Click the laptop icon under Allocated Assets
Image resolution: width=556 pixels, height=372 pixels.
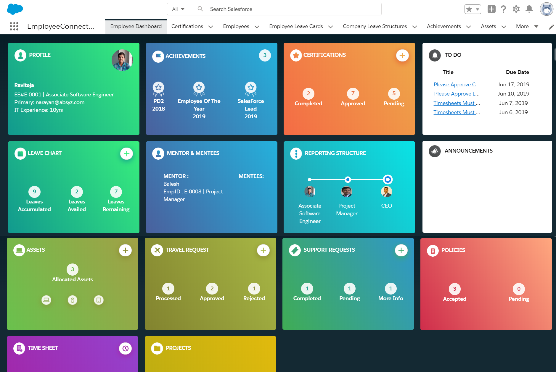(x=46, y=300)
